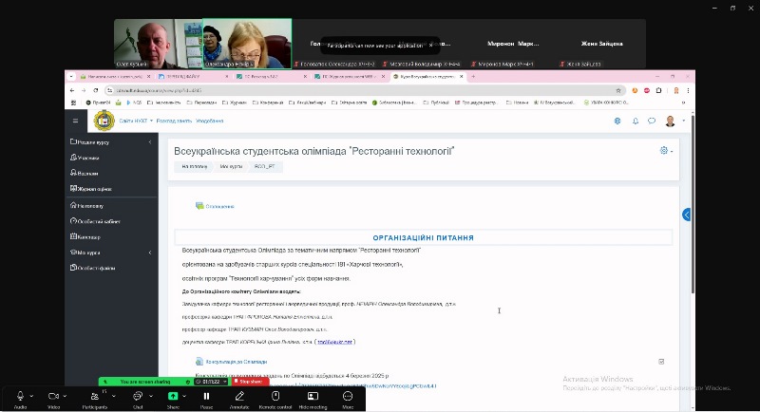The width and height of the screenshot is (760, 412).
Task: Reload the browser page
Action: (x=96, y=90)
